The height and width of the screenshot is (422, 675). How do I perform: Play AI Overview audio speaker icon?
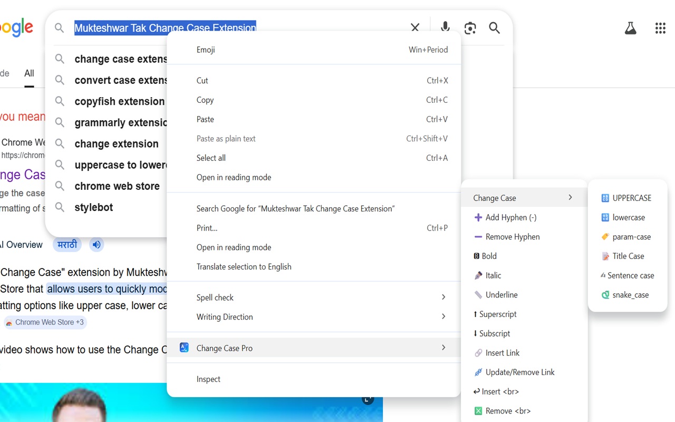(97, 245)
